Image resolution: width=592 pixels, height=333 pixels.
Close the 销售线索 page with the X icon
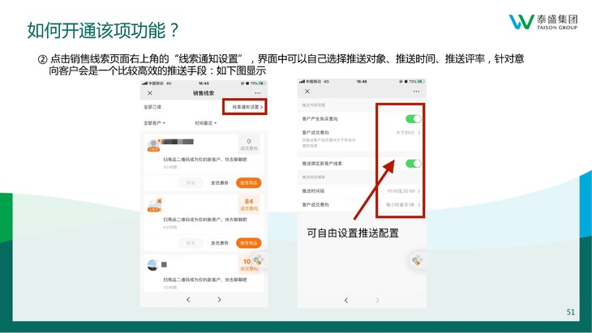click(x=150, y=93)
